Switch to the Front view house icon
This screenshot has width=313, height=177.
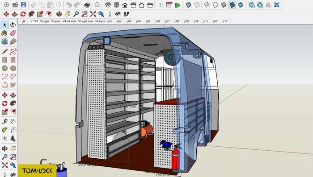[125, 5]
